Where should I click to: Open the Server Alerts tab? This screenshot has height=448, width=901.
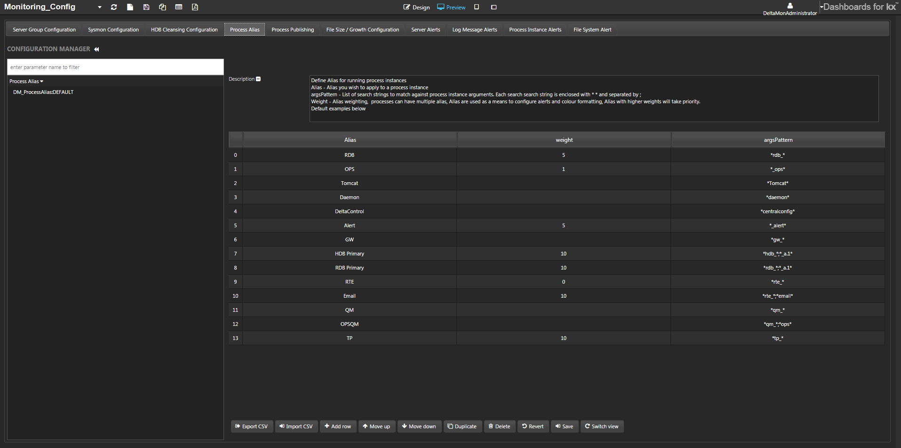tap(426, 30)
